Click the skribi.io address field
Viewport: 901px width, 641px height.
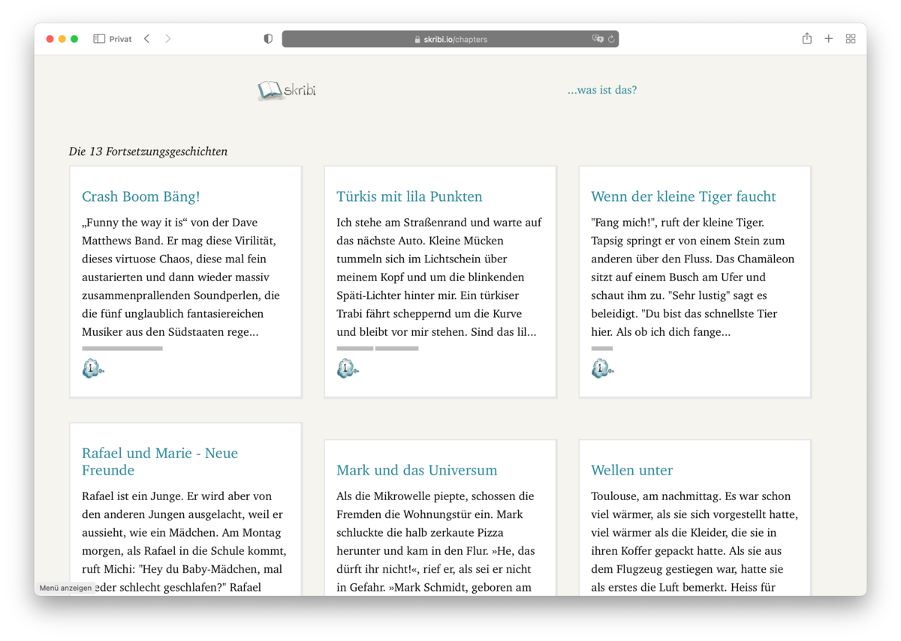(x=450, y=39)
